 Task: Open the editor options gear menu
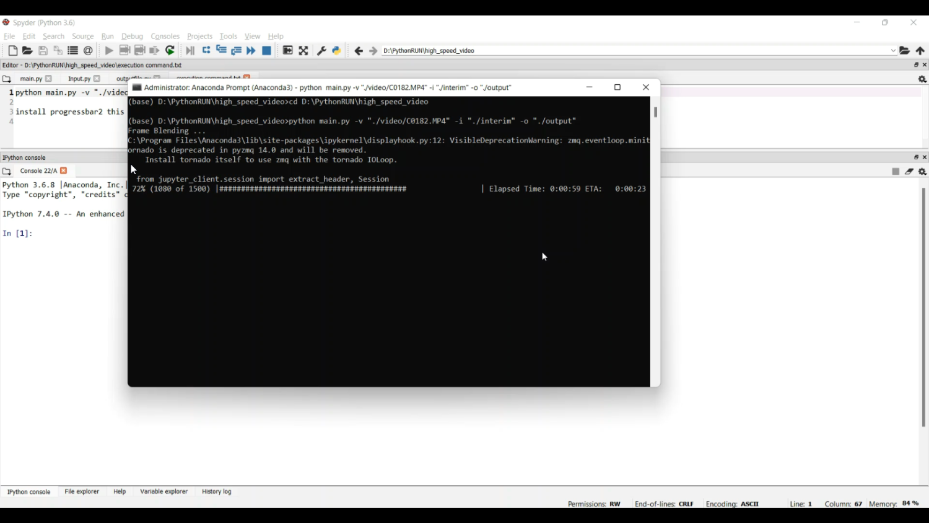[x=922, y=79]
